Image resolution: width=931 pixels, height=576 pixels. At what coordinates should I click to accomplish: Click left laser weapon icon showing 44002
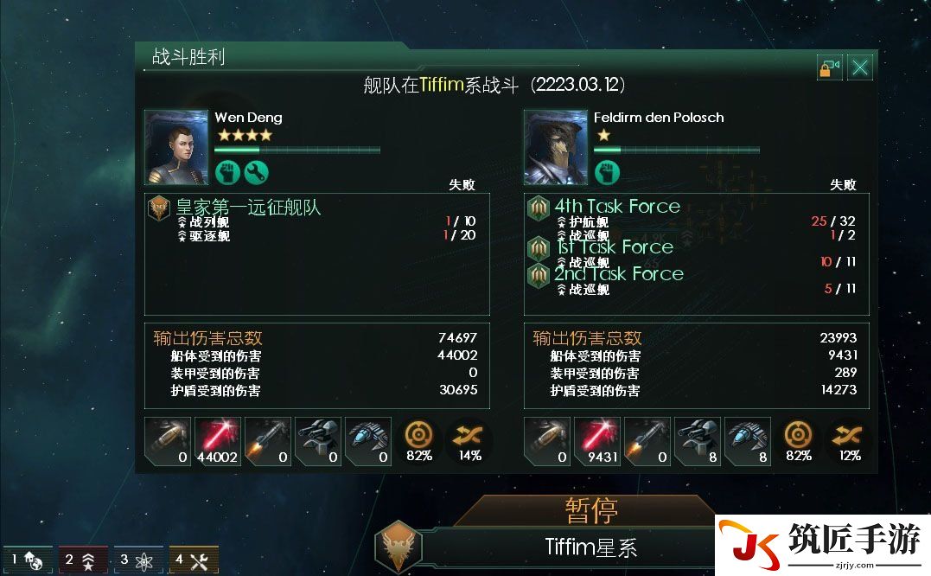[217, 441]
